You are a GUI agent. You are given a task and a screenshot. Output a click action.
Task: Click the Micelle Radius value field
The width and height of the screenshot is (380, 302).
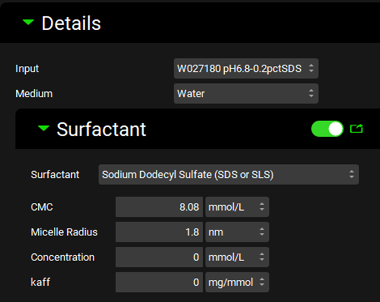coord(159,232)
